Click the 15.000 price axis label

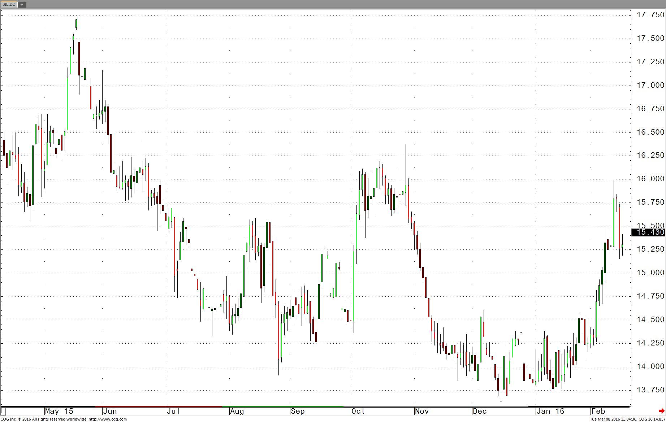click(650, 273)
